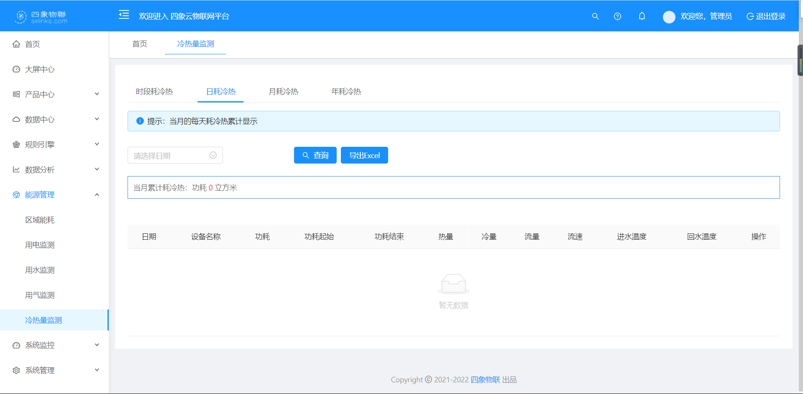Collapse the sidebar with the fold icon
This screenshot has width=803, height=394.
pyautogui.click(x=124, y=15)
